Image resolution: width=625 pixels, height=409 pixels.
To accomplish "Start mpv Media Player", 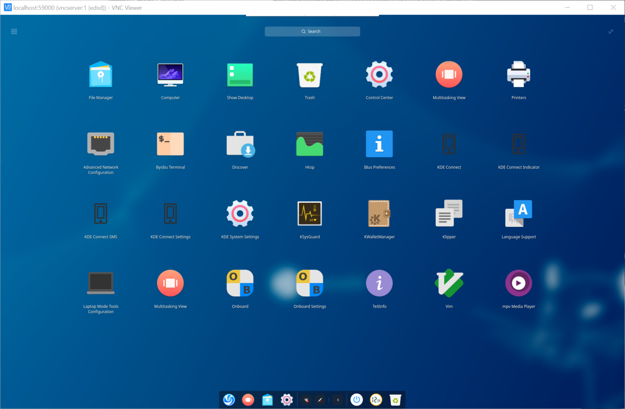I will [518, 283].
